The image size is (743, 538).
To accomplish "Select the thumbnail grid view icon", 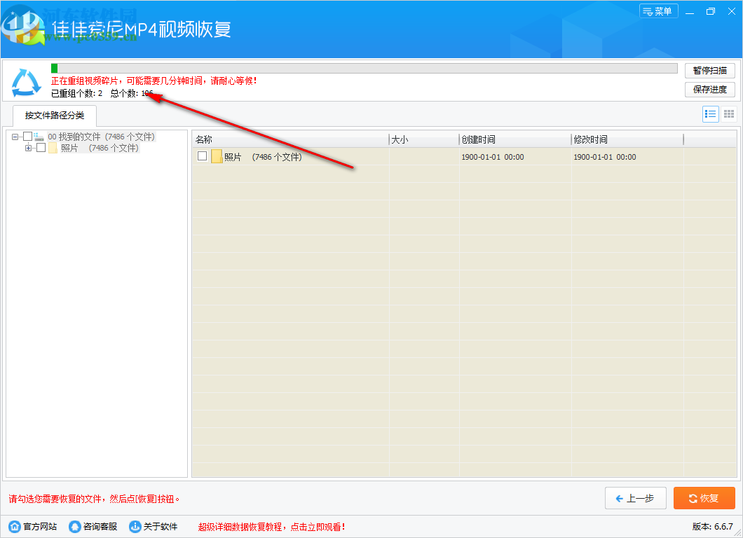I will pyautogui.click(x=729, y=114).
